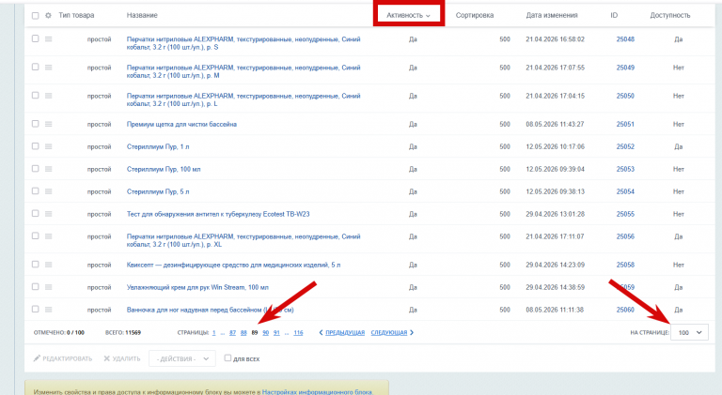Jump to page 90 in pagination
This screenshot has width=722, height=395.
(x=266, y=332)
